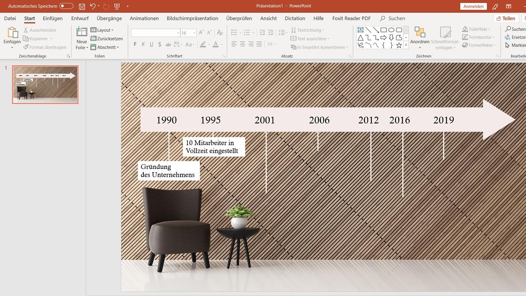Start slideshow from quick access toolbar
The height and width of the screenshot is (296, 526).
pos(117,6)
